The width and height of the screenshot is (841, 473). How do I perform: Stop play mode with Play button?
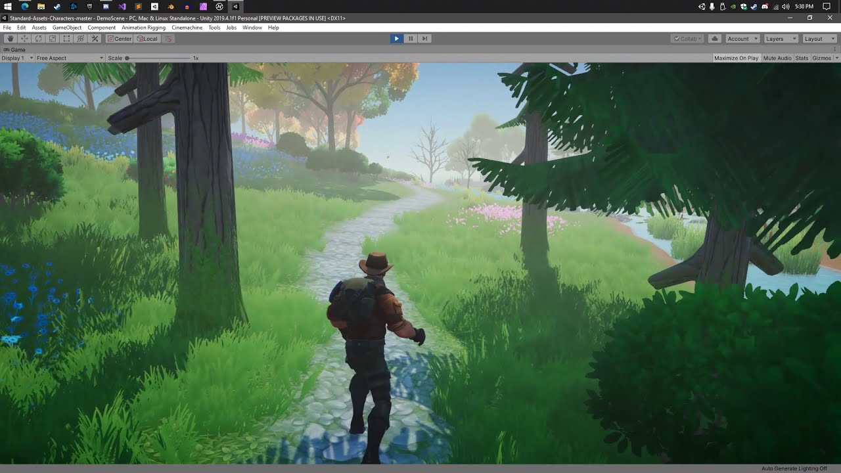(x=396, y=39)
